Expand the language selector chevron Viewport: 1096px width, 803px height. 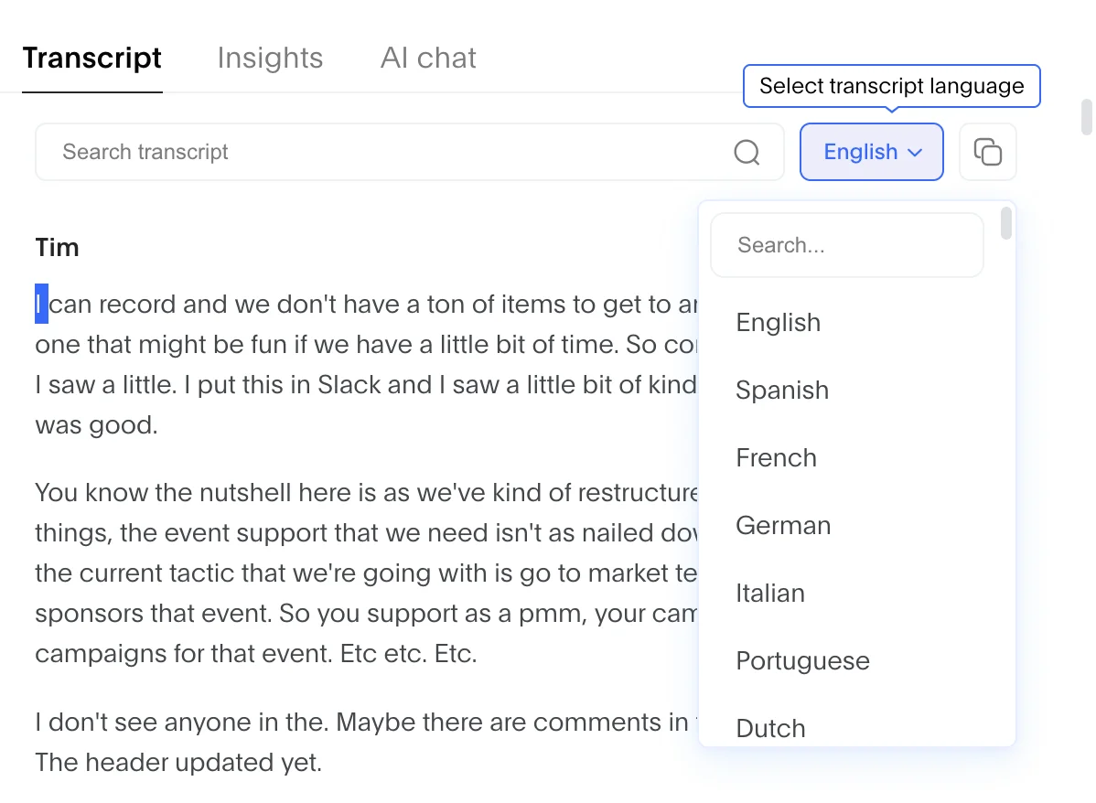click(x=914, y=153)
